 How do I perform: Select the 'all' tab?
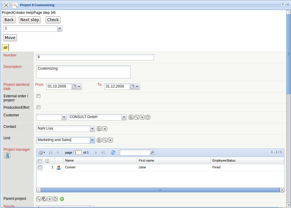(6, 47)
